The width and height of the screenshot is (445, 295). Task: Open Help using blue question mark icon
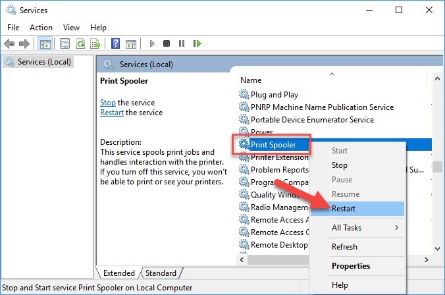click(x=115, y=43)
